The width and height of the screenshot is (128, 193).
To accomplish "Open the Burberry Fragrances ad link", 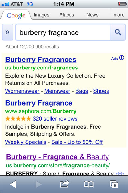I will point(41,60).
